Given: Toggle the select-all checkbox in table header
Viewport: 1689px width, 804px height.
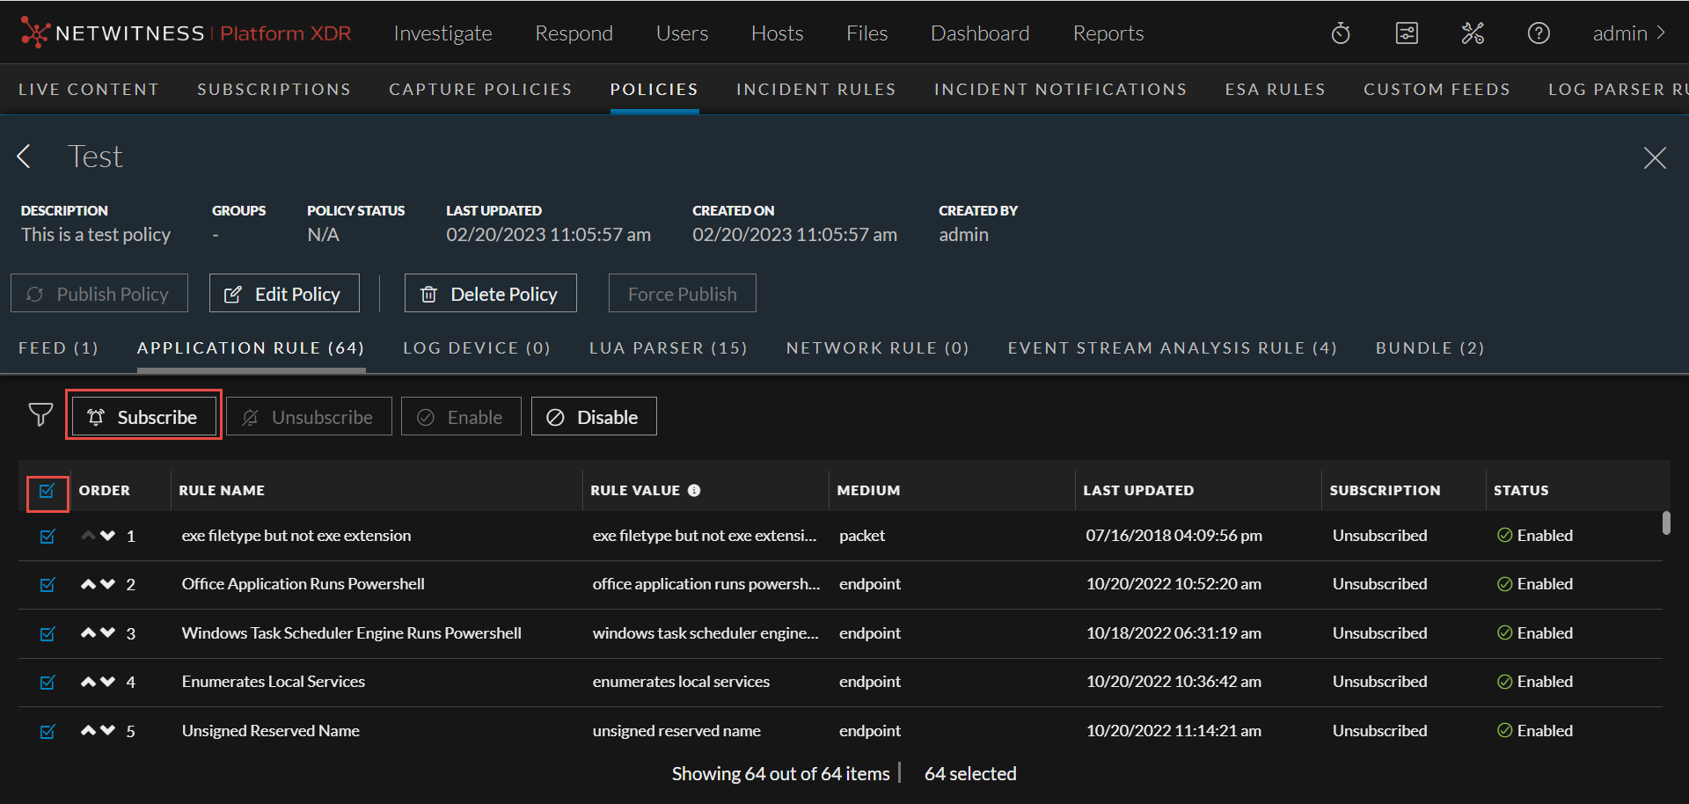Looking at the screenshot, I should point(48,491).
